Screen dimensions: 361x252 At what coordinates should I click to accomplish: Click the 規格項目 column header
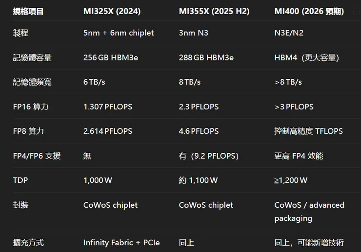pyautogui.click(x=28, y=11)
